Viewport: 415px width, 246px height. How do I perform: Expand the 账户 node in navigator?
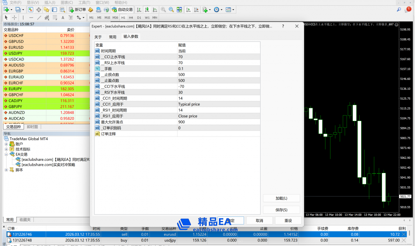(x=6, y=144)
